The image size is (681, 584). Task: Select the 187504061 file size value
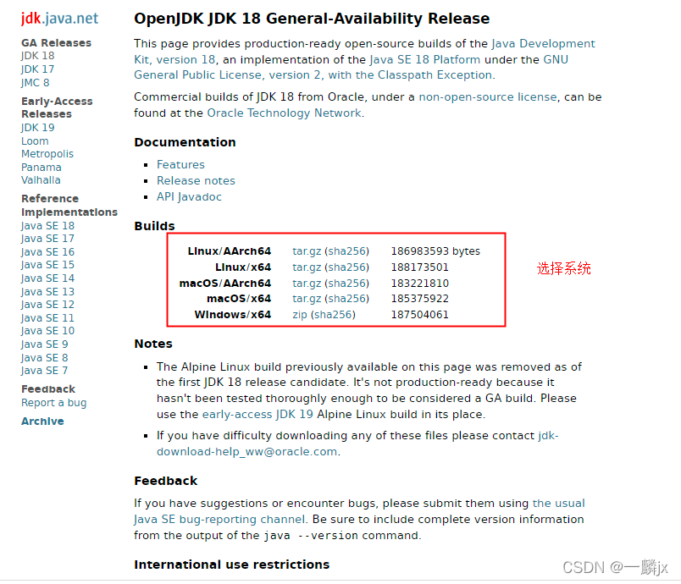pos(420,315)
